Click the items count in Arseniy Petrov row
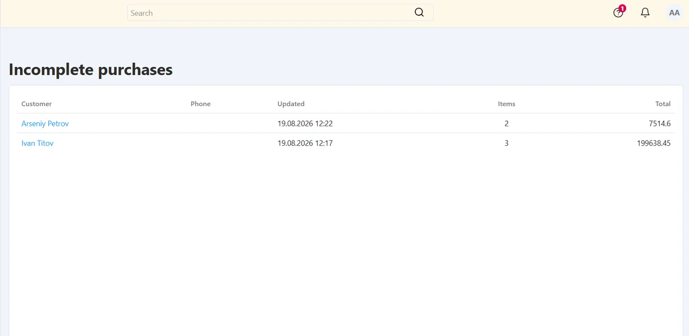This screenshot has width=689, height=336. click(x=506, y=124)
